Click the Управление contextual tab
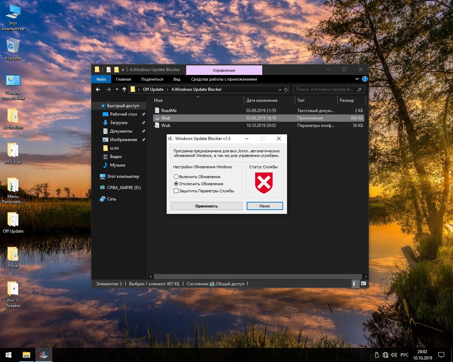453x362 pixels. click(x=224, y=70)
